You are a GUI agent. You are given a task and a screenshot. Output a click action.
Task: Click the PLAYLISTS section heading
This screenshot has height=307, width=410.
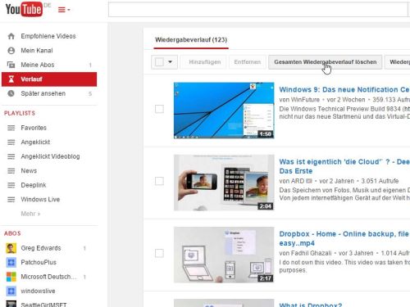pos(20,113)
